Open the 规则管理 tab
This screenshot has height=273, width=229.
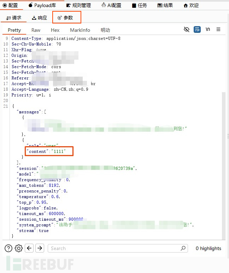[x=78, y=5]
